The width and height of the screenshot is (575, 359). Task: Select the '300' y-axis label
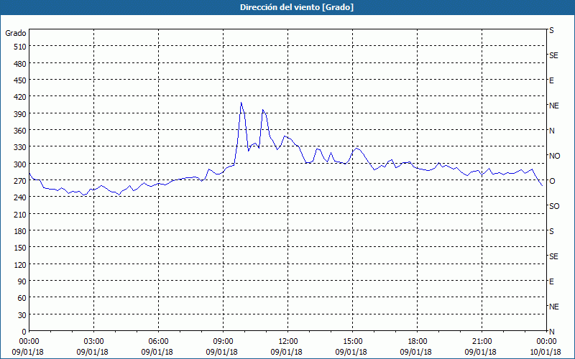pyautogui.click(x=20, y=164)
